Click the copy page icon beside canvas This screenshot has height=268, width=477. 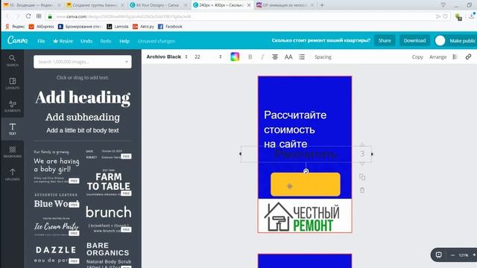point(362,177)
